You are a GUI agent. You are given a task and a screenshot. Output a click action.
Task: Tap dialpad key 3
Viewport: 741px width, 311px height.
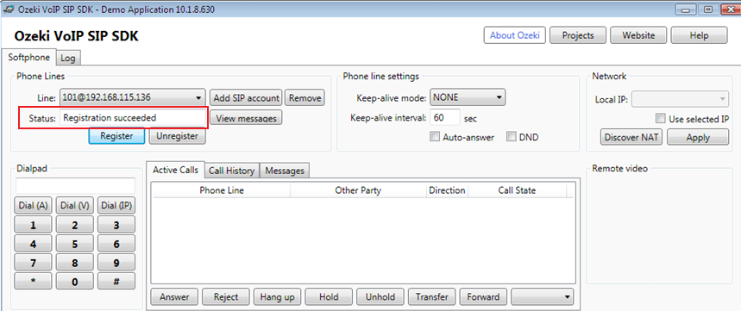[116, 225]
